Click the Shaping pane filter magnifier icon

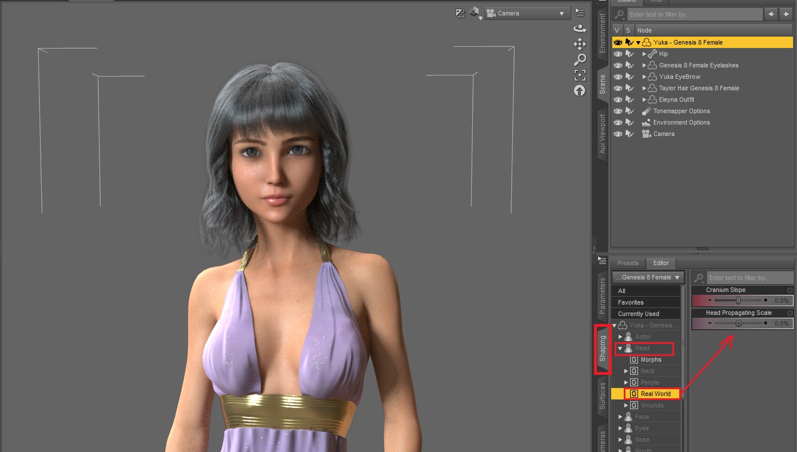click(x=699, y=278)
